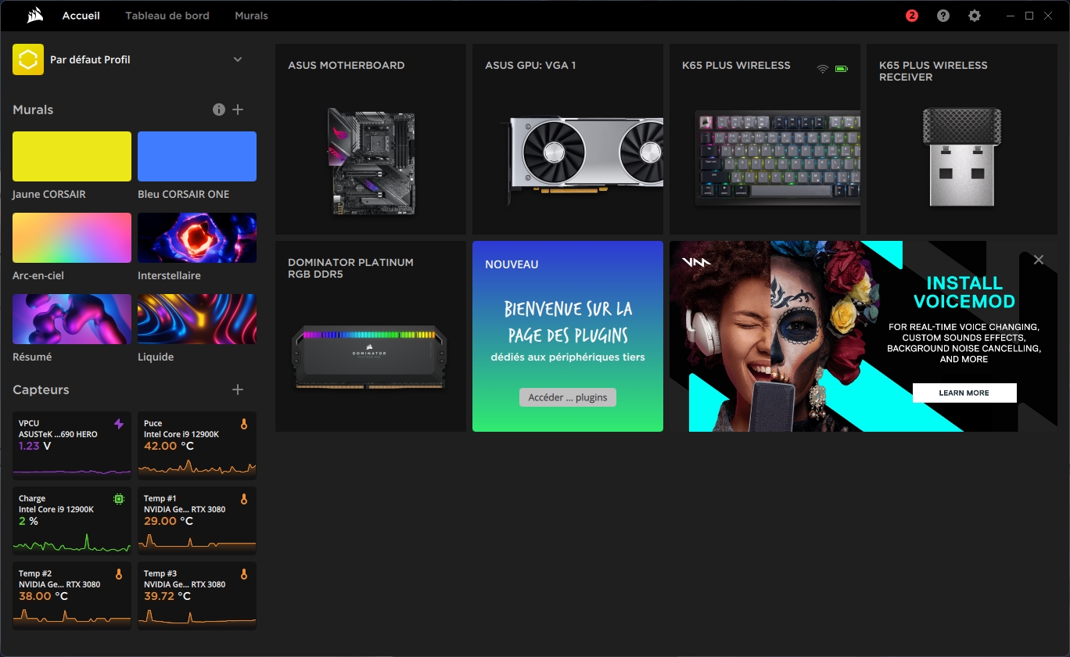Click the yellow default profile hexagon icon
This screenshot has height=657, width=1070.
click(x=28, y=59)
